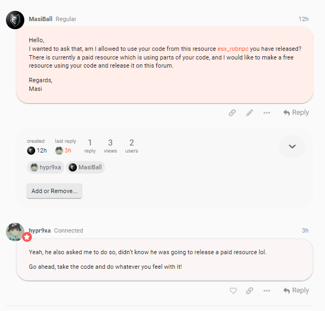This screenshot has width=325, height=311.
Task: Click the Add or Remove... button
Action: [x=54, y=191]
